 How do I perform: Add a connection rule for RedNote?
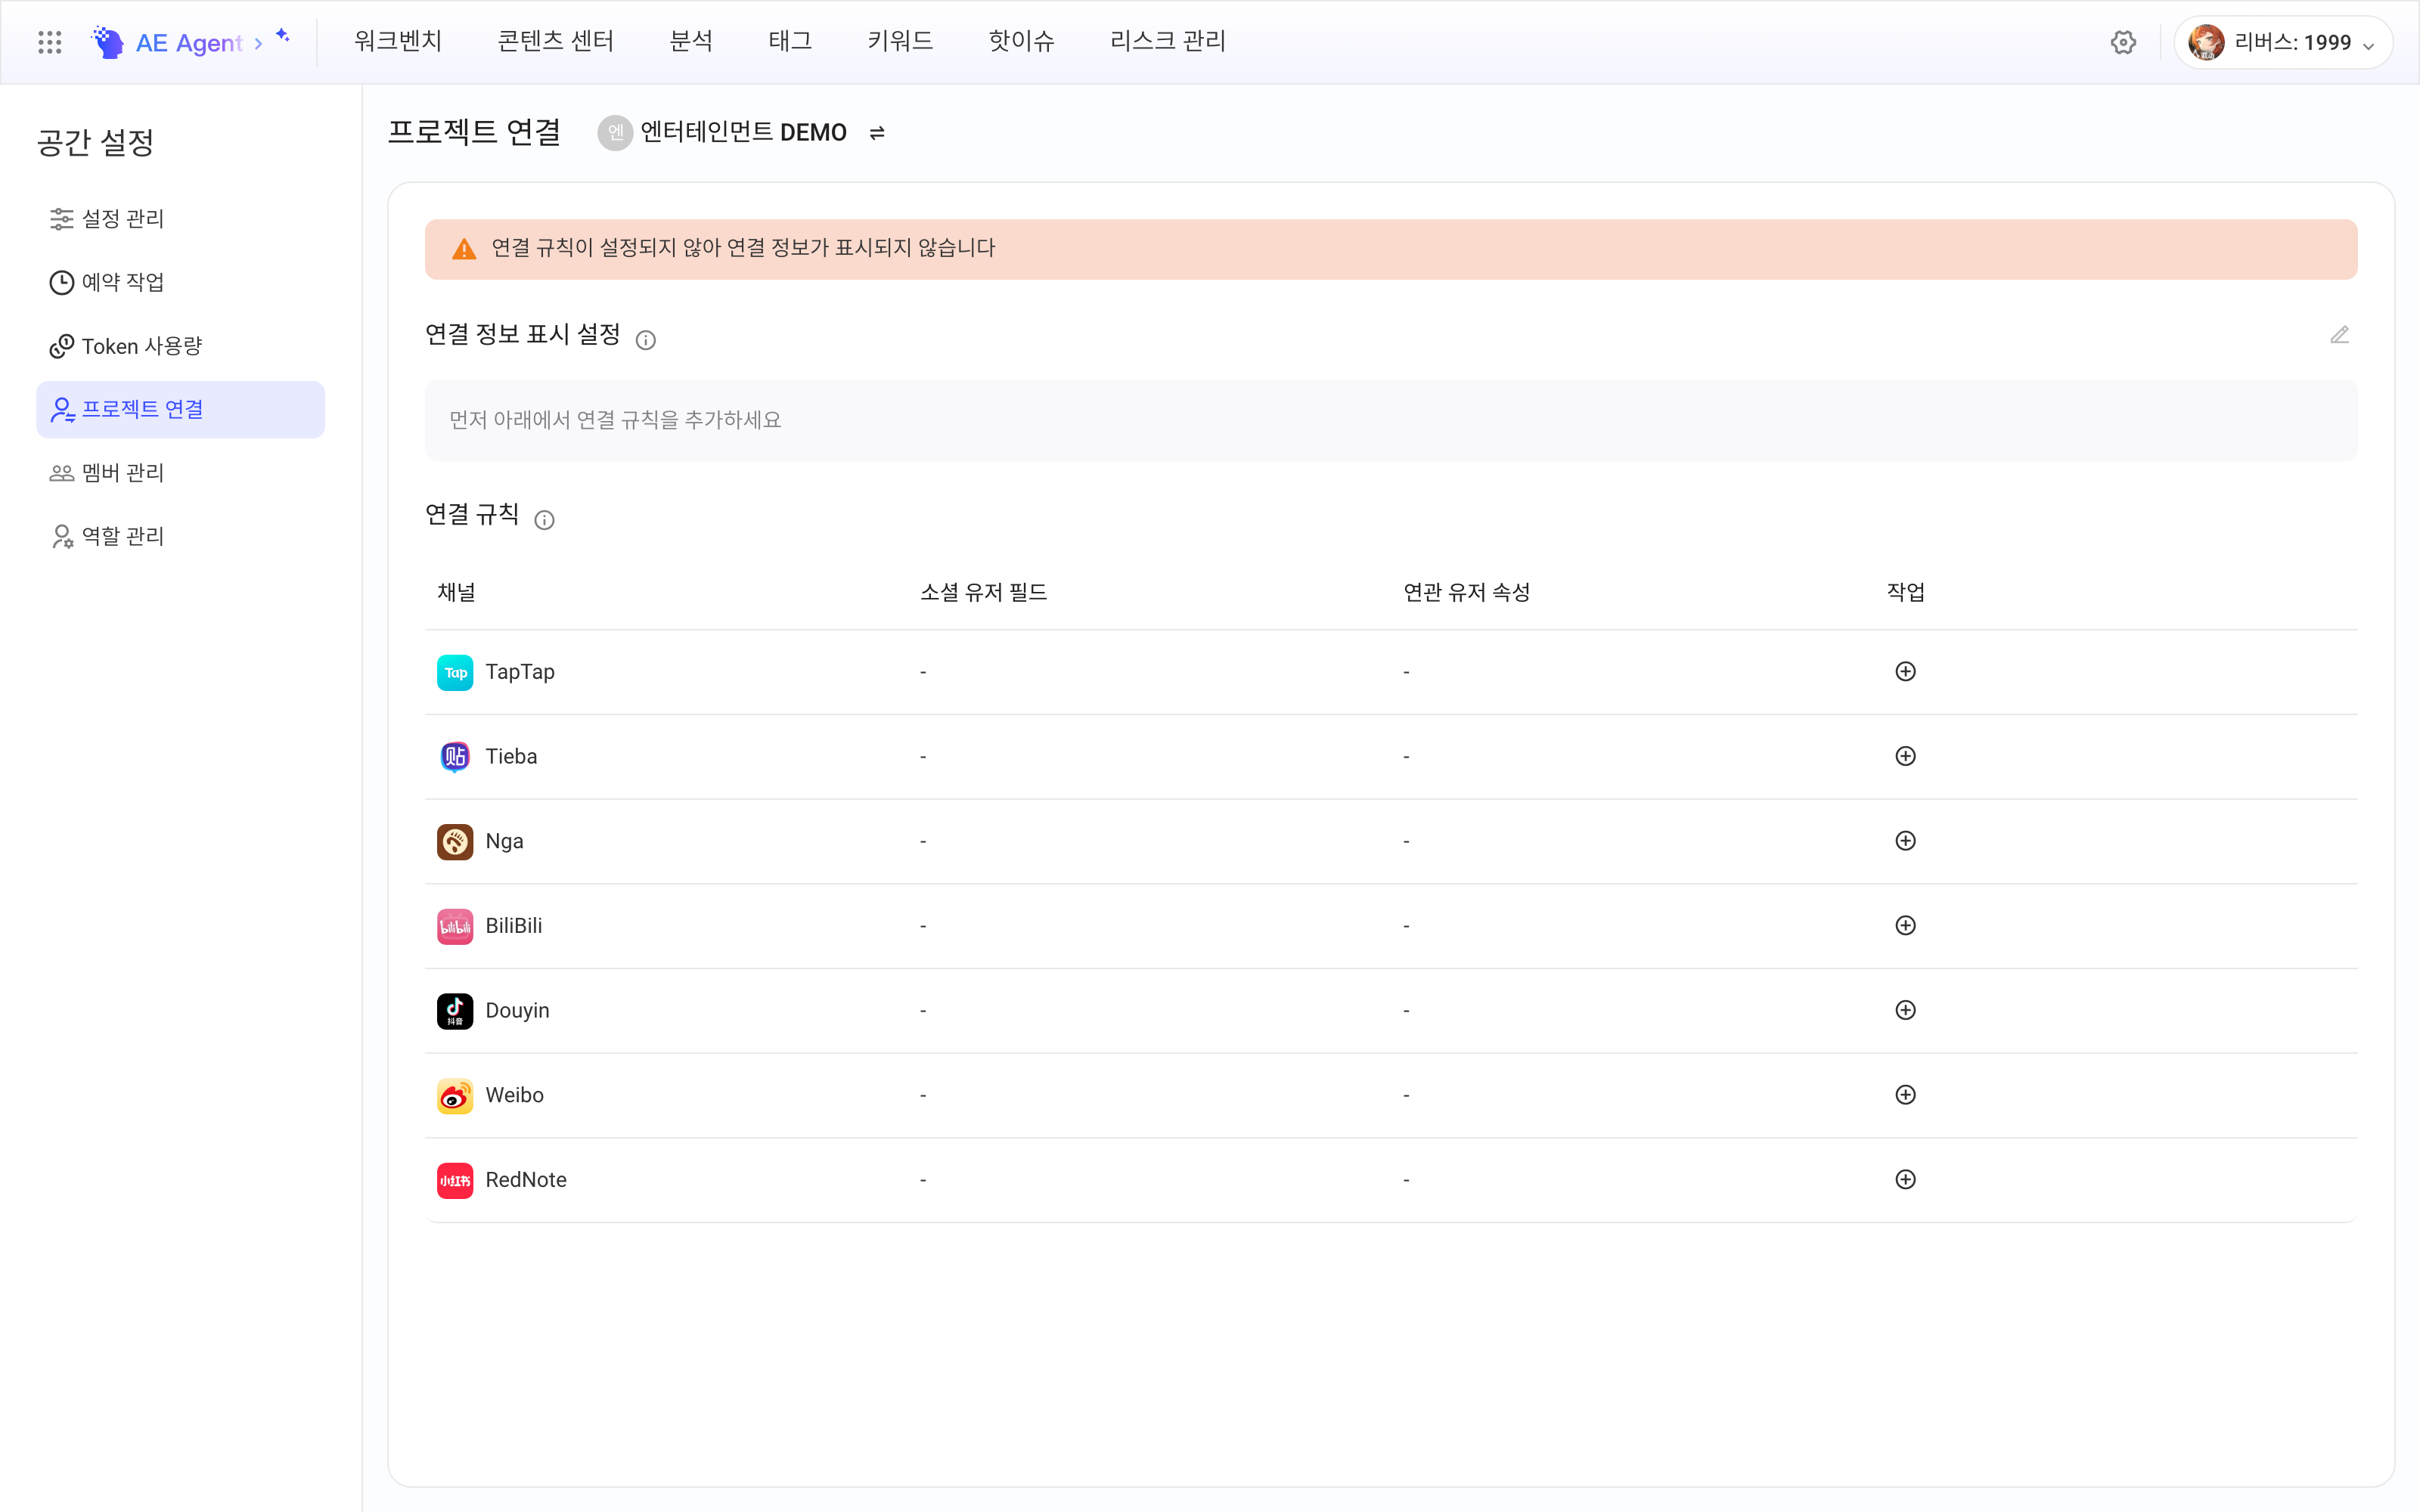[x=1905, y=1180]
